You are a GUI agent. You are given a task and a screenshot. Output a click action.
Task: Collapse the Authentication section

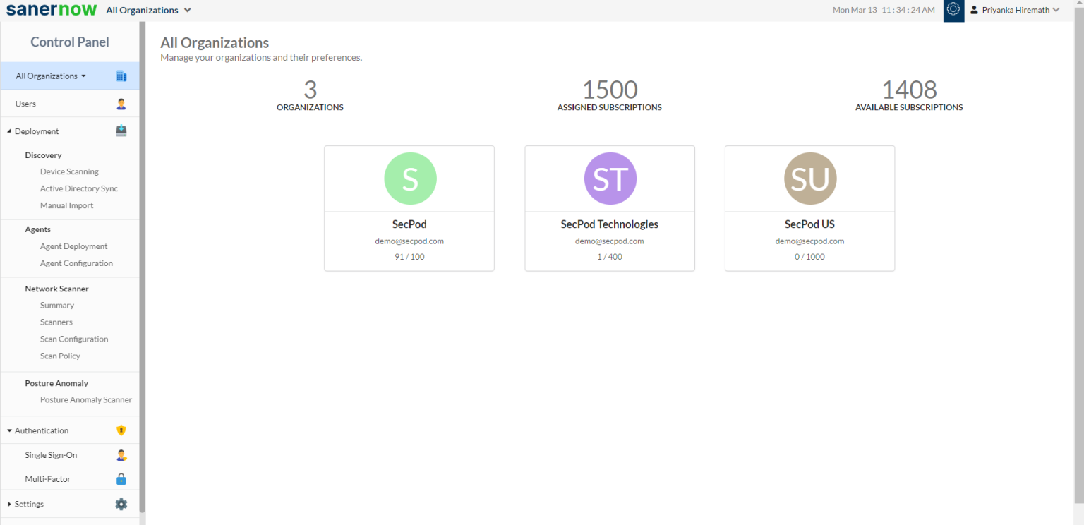point(9,430)
